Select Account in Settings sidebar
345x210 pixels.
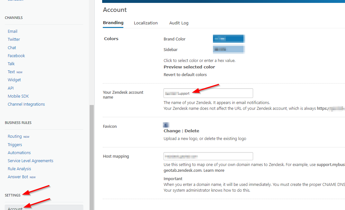(x=44, y=208)
